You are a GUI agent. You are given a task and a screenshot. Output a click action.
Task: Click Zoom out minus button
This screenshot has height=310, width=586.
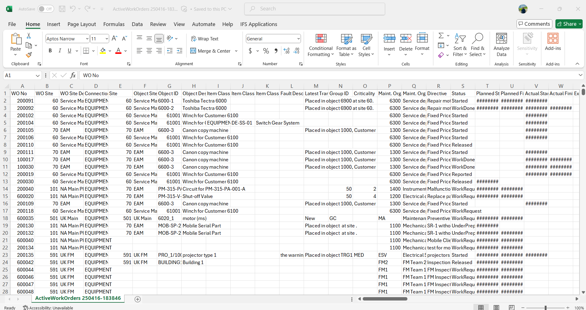pos(523,308)
